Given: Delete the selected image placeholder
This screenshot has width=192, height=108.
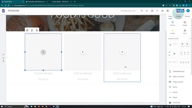Looking at the screenshot, I should click(x=37, y=30).
